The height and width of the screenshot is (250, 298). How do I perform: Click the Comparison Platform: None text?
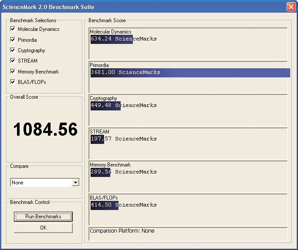[122, 231]
